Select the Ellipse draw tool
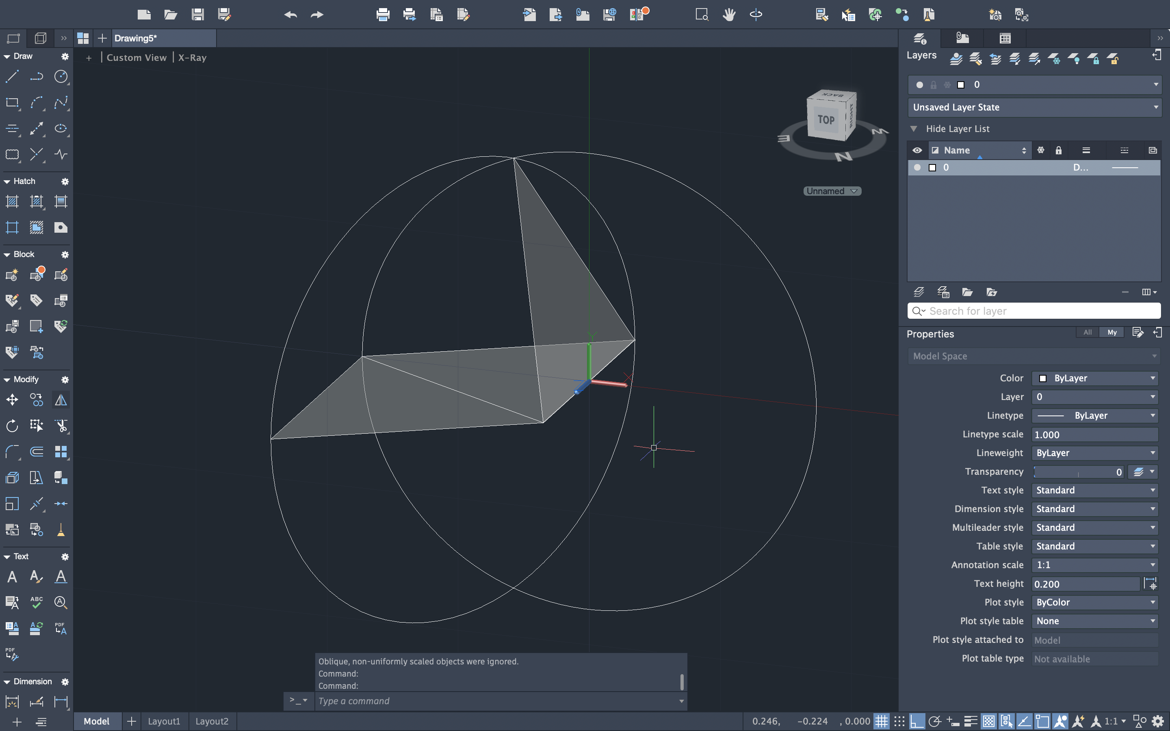The width and height of the screenshot is (1170, 731). pyautogui.click(x=61, y=129)
